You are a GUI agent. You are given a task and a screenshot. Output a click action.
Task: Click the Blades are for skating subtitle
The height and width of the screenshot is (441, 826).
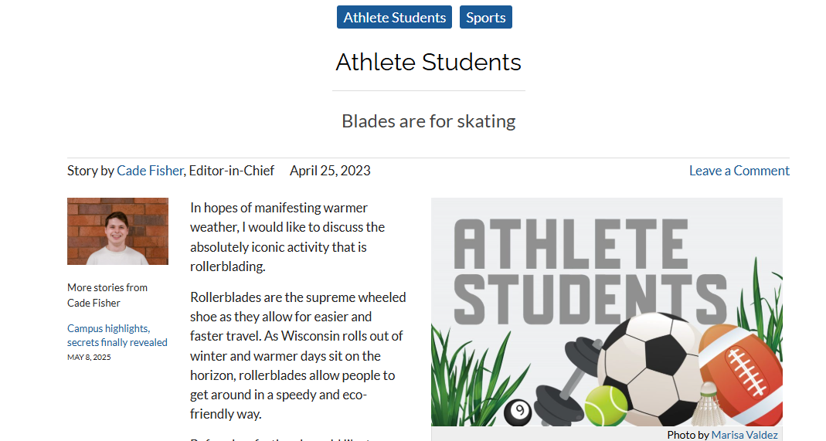pyautogui.click(x=428, y=121)
